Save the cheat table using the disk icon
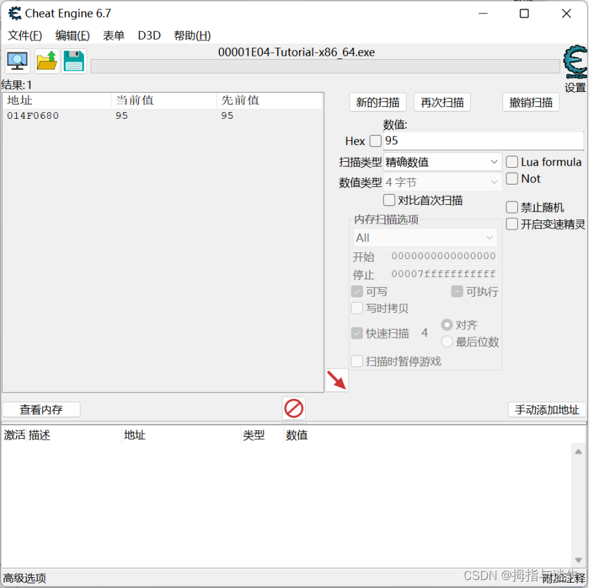Screen dimensions: 589x588 (x=74, y=61)
